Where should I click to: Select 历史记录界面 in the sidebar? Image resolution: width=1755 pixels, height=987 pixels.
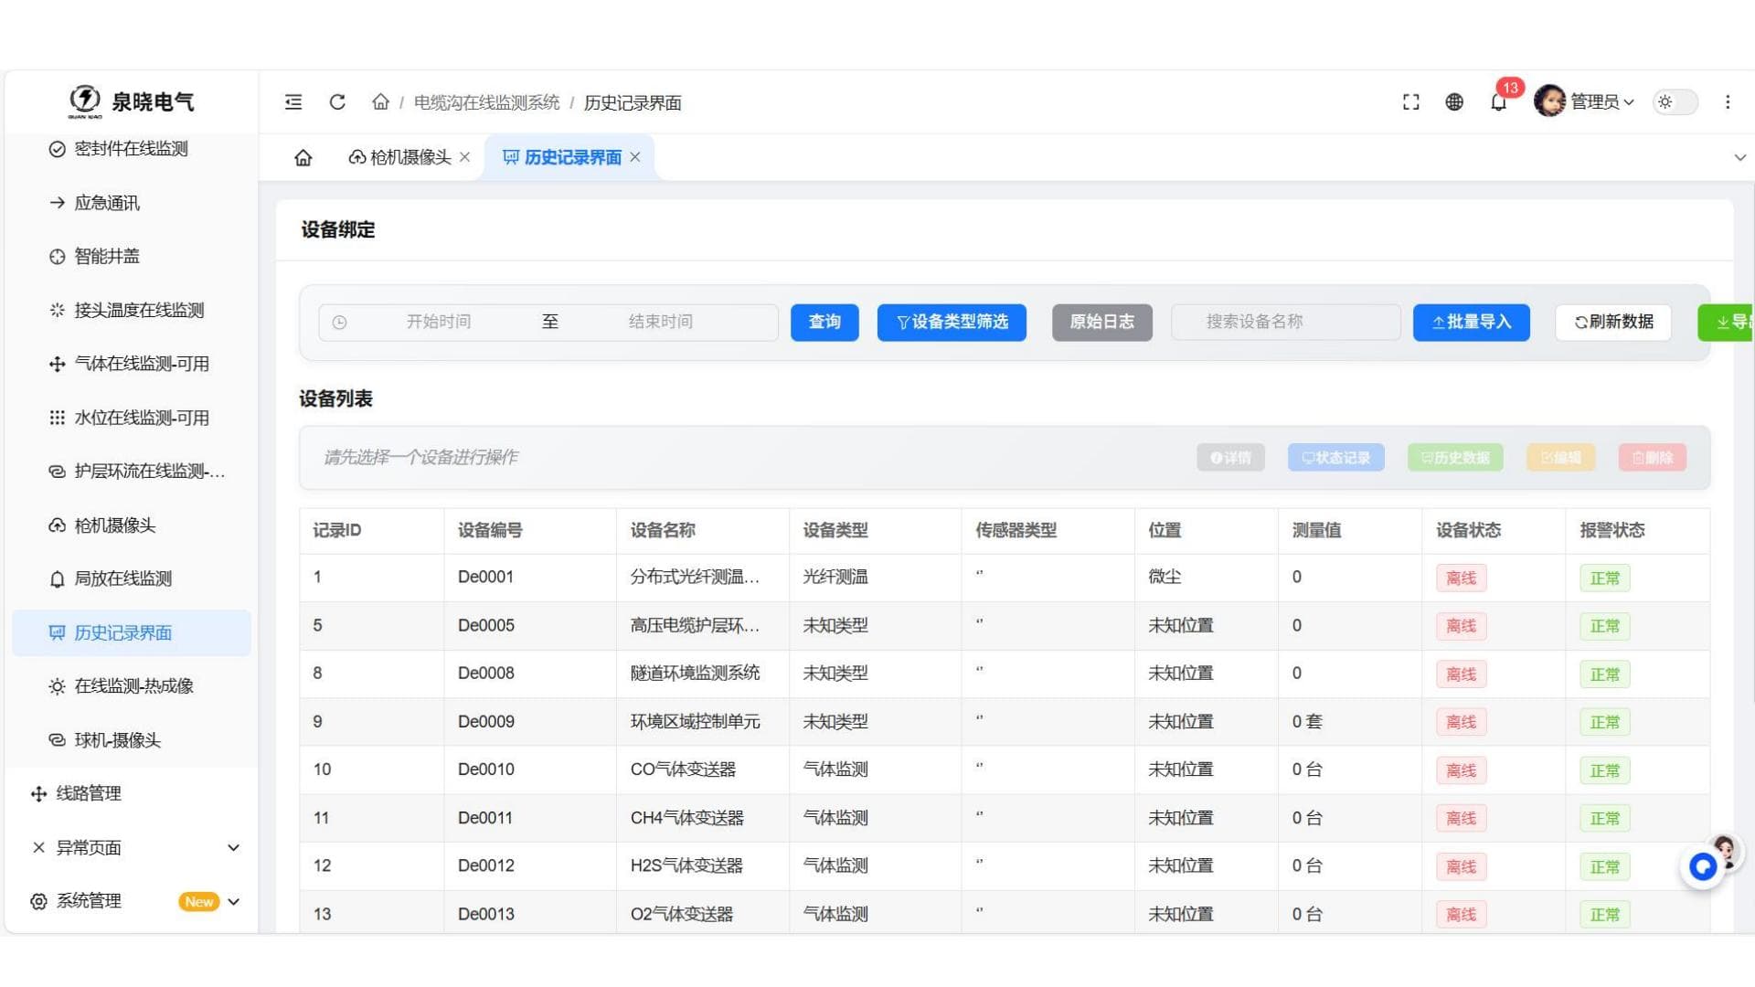pos(132,632)
